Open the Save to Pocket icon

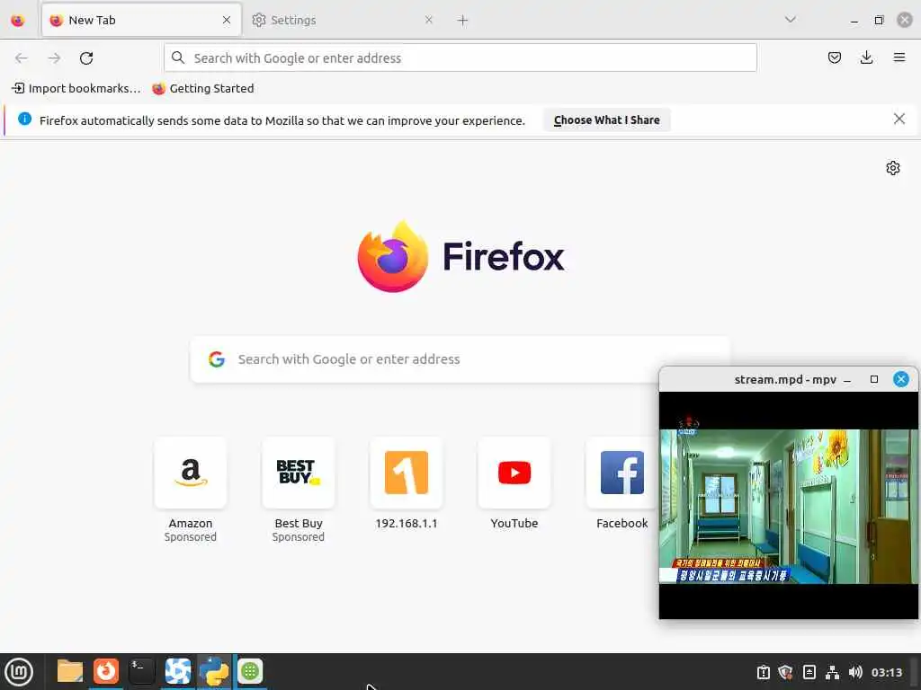(835, 57)
